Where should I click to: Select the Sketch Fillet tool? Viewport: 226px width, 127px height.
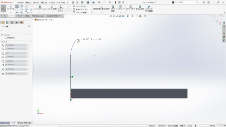(x=26, y=12)
